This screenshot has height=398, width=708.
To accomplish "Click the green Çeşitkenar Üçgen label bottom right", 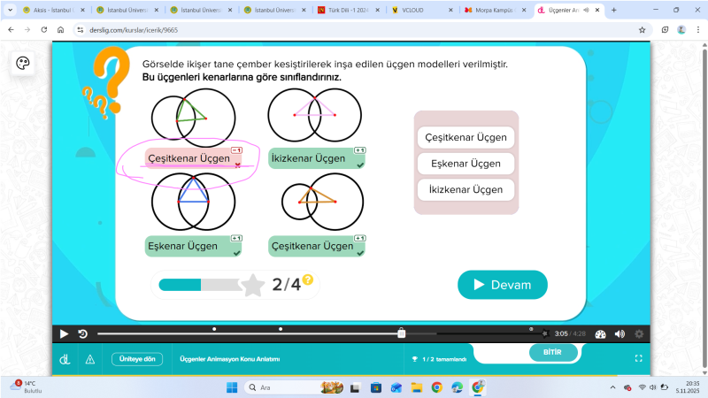I will pyautogui.click(x=317, y=247).
